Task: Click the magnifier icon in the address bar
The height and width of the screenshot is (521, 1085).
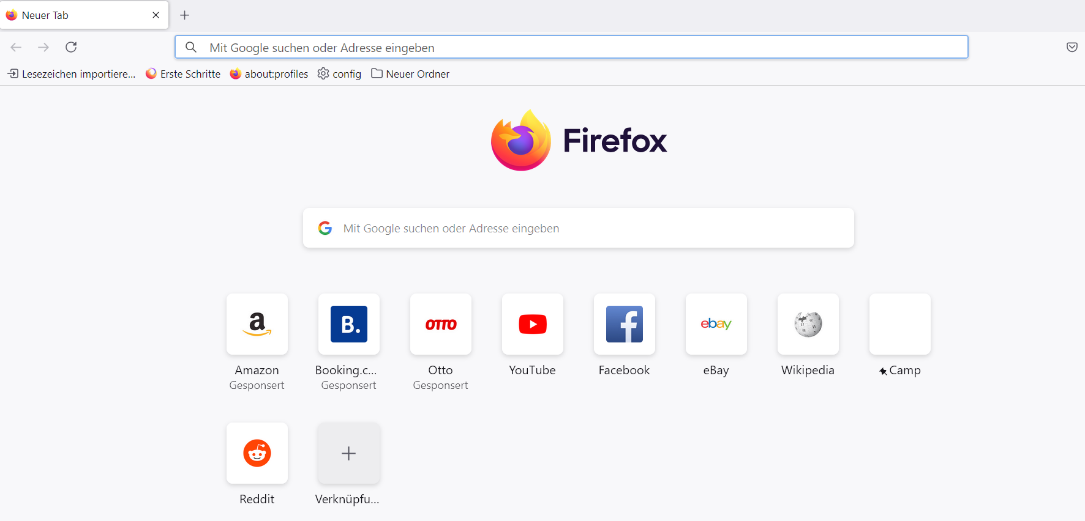Action: [191, 47]
